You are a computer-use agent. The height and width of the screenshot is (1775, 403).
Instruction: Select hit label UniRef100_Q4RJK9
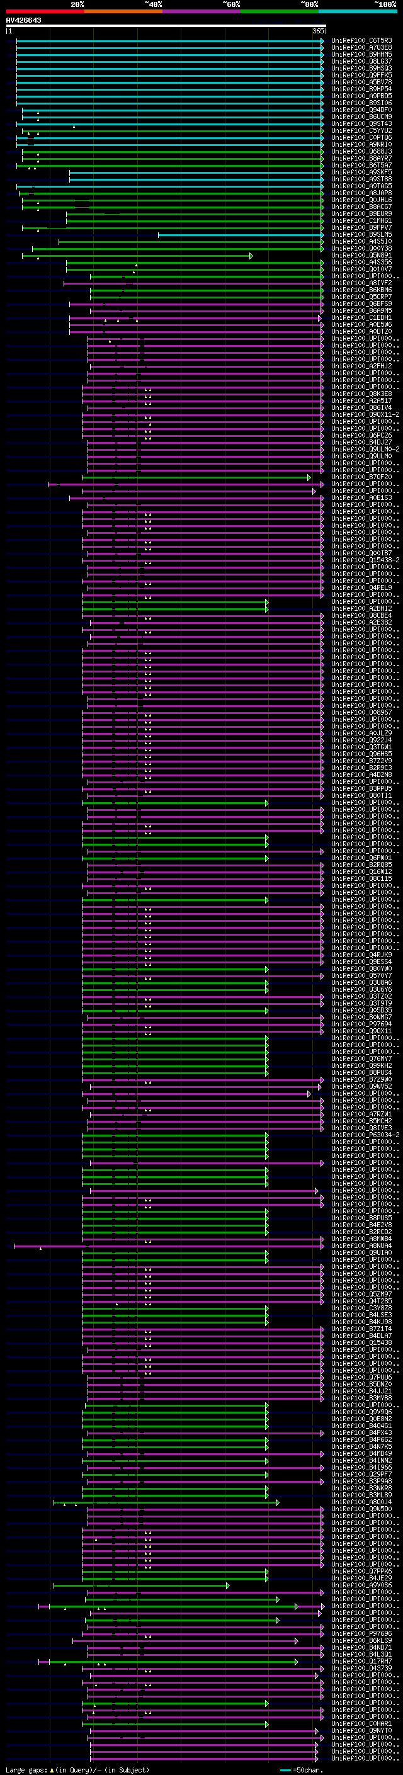pos(361,956)
